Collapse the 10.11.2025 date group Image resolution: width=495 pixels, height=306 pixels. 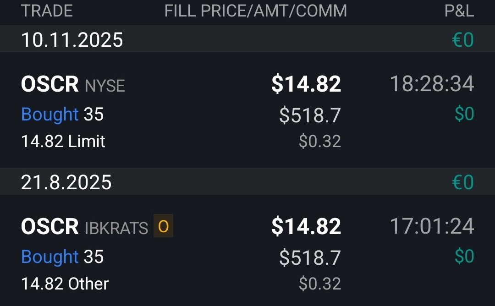(x=72, y=40)
